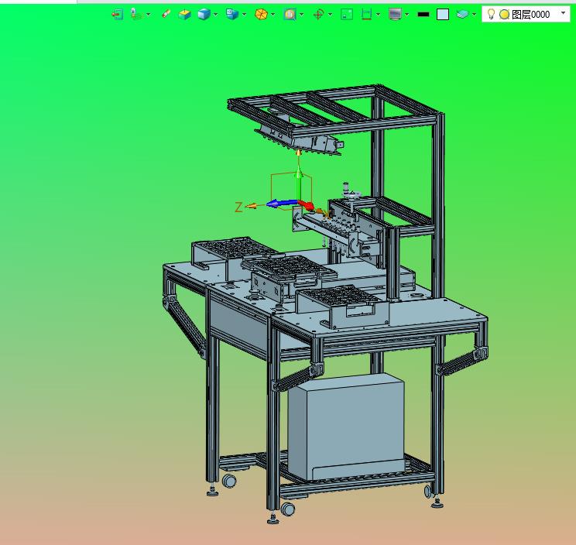Click the orange polygon mesh icon
The height and width of the screenshot is (545, 576).
261,15
